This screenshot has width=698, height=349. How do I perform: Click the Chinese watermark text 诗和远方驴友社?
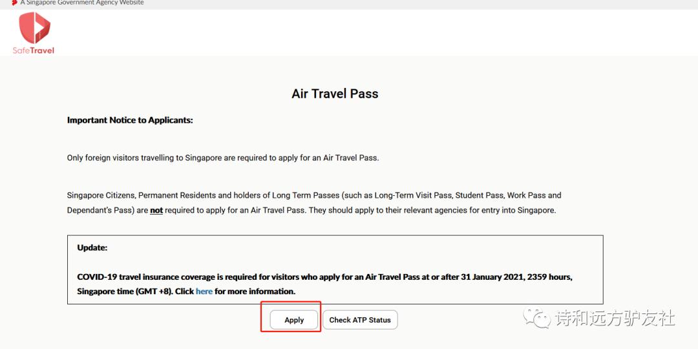point(615,318)
